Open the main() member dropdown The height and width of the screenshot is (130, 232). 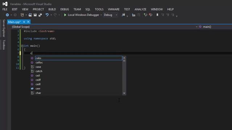coord(215,27)
